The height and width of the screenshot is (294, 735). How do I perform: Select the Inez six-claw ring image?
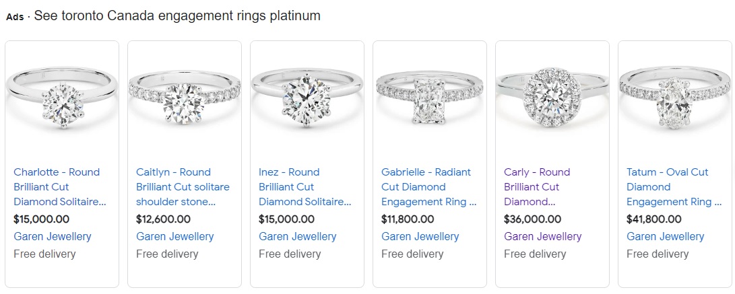pyautogui.click(x=307, y=98)
